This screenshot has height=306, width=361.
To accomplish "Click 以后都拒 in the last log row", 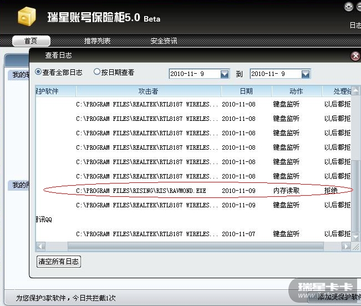I will tap(337, 234).
